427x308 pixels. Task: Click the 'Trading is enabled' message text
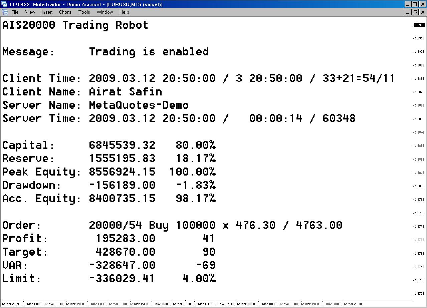pos(149,52)
